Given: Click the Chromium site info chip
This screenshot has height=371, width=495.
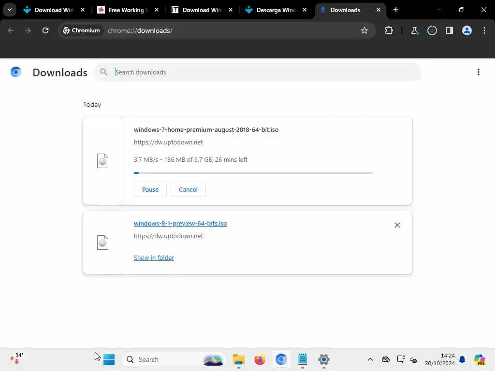Looking at the screenshot, I should [x=81, y=30].
